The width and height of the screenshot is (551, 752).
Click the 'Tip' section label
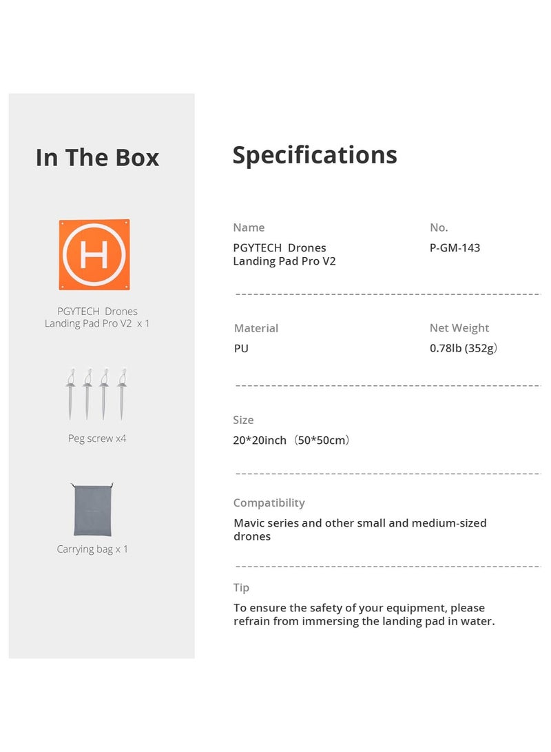click(241, 588)
